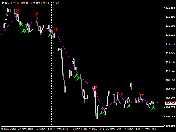Click the last red arrow above the 28 May candles
This screenshot has width=176, height=132.
coord(142,95)
